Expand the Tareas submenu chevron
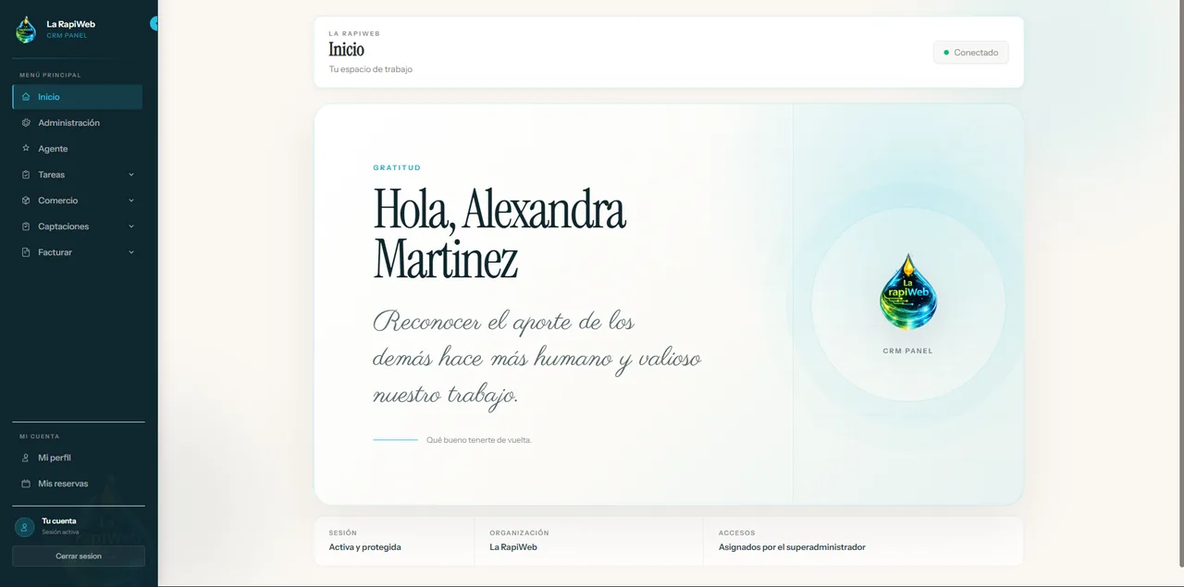The image size is (1184, 587). pos(131,175)
